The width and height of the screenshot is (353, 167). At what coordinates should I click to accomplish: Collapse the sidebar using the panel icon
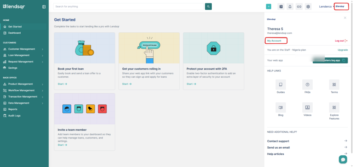point(44,7)
